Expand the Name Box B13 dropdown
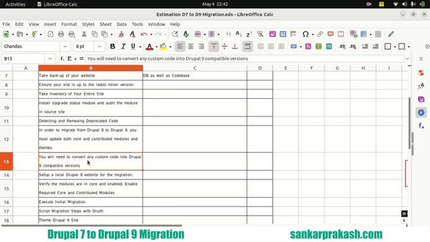 click(50, 58)
